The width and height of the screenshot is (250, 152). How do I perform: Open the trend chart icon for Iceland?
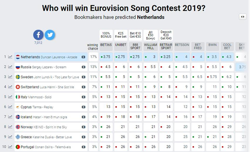pos(10,117)
